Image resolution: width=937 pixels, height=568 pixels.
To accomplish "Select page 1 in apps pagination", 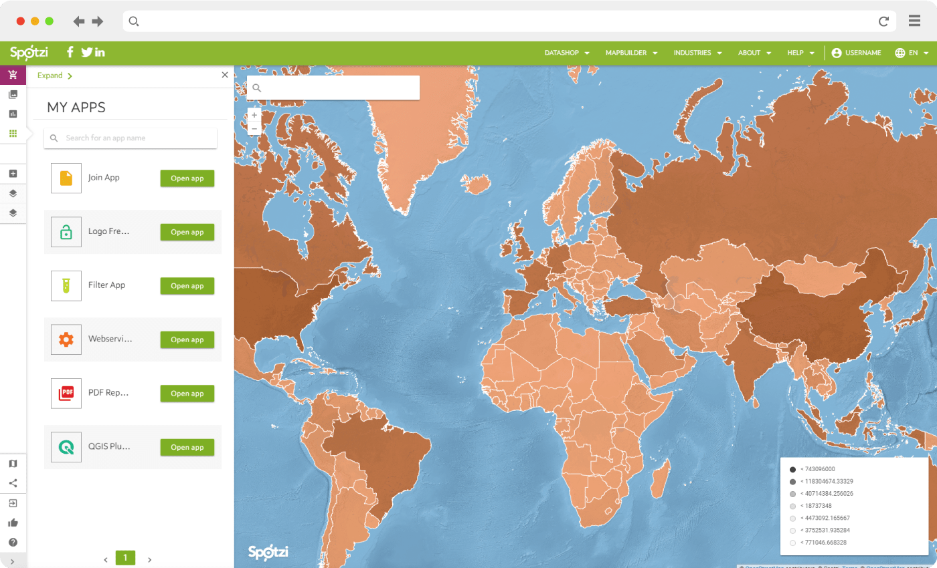I will pos(125,558).
